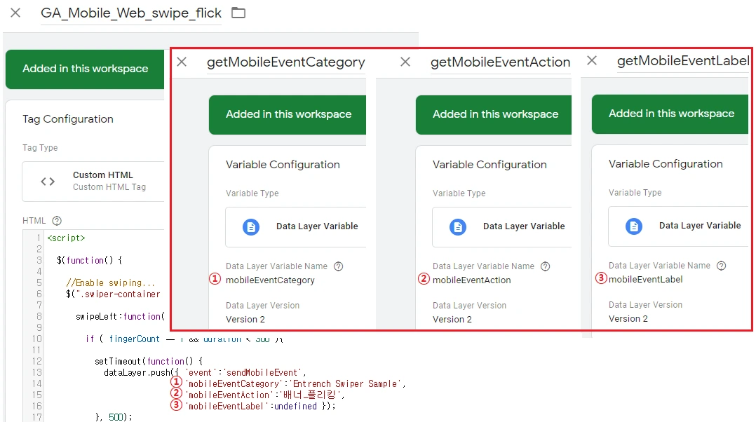Click Version 2 in getMobileEventCategory panel
Viewport: 756px width, 422px height.
(x=245, y=320)
